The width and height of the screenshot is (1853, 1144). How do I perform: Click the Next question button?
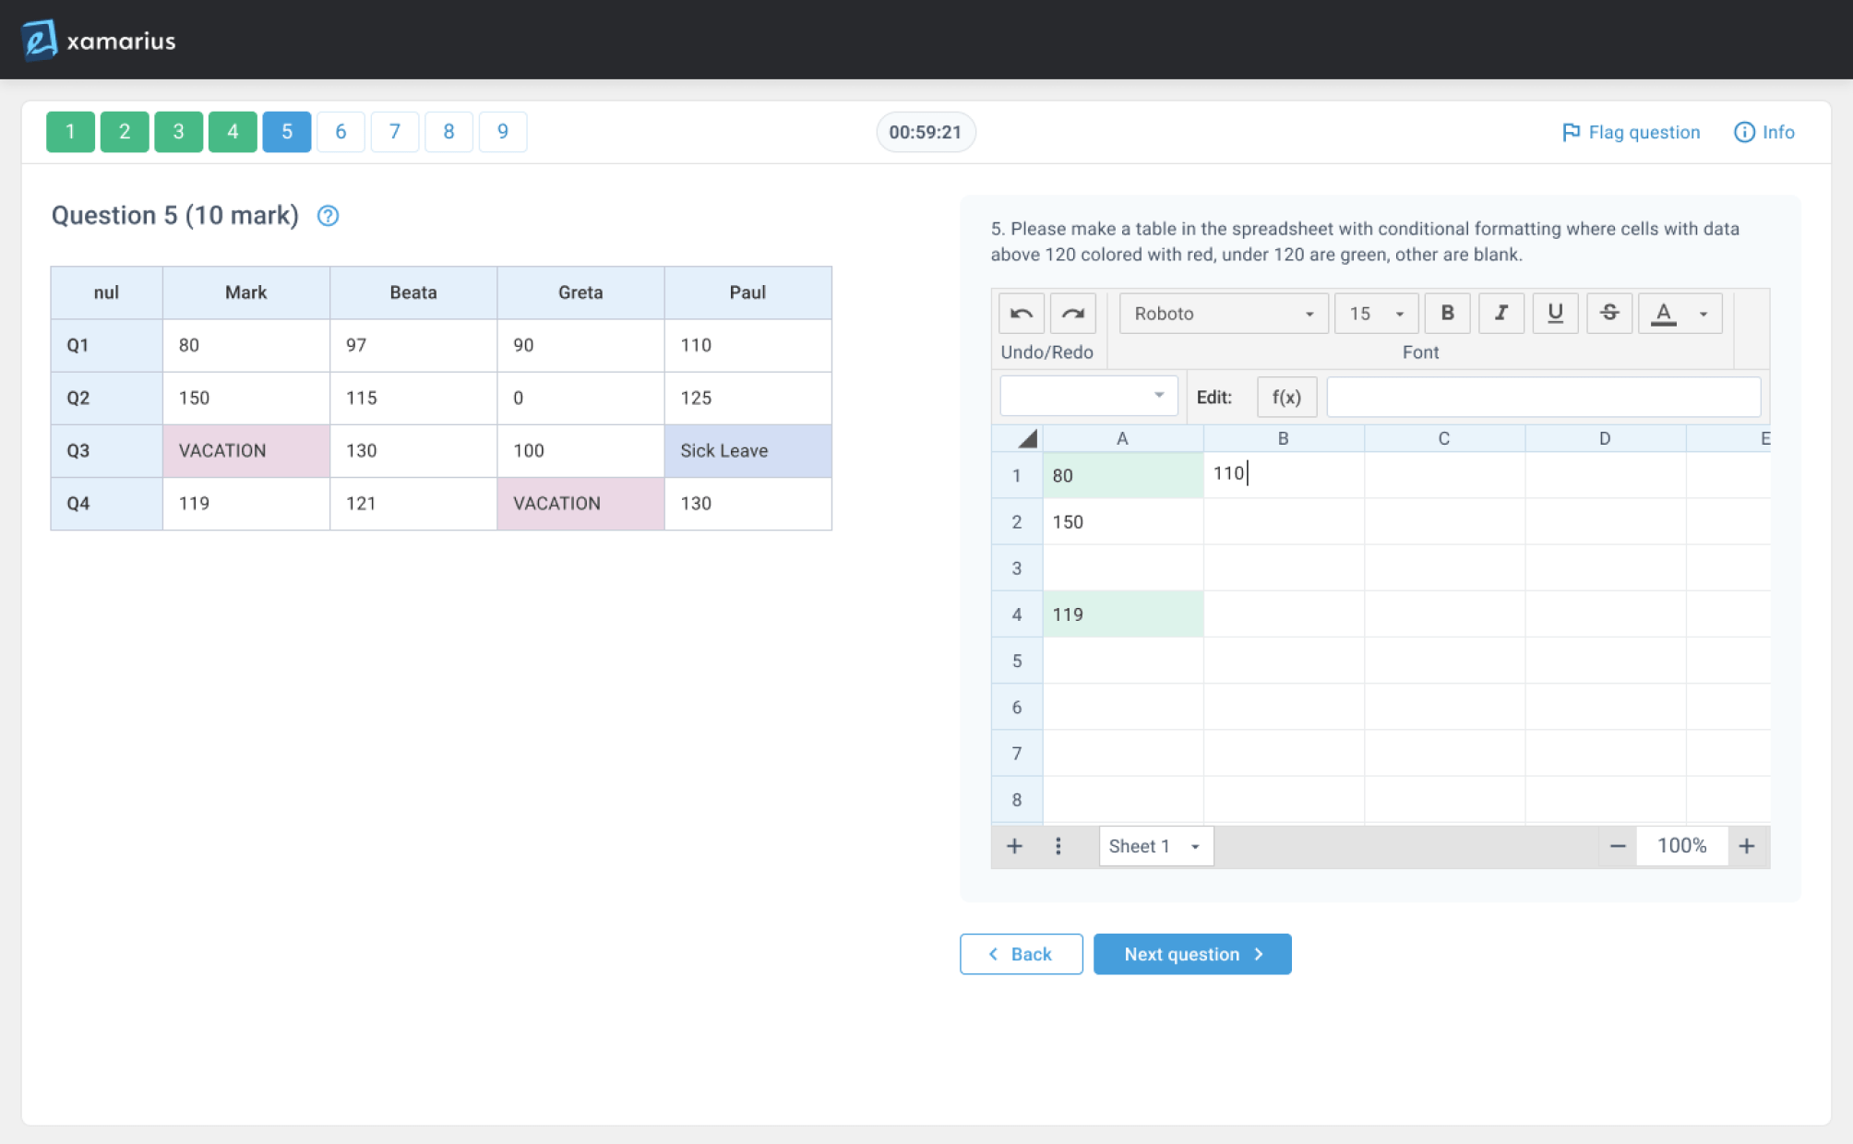click(x=1191, y=954)
